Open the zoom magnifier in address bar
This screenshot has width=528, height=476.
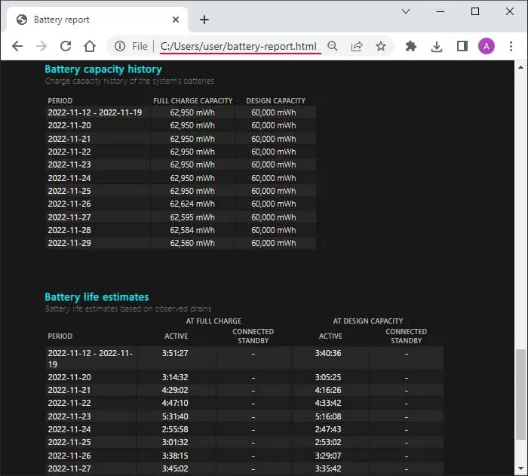click(x=333, y=46)
